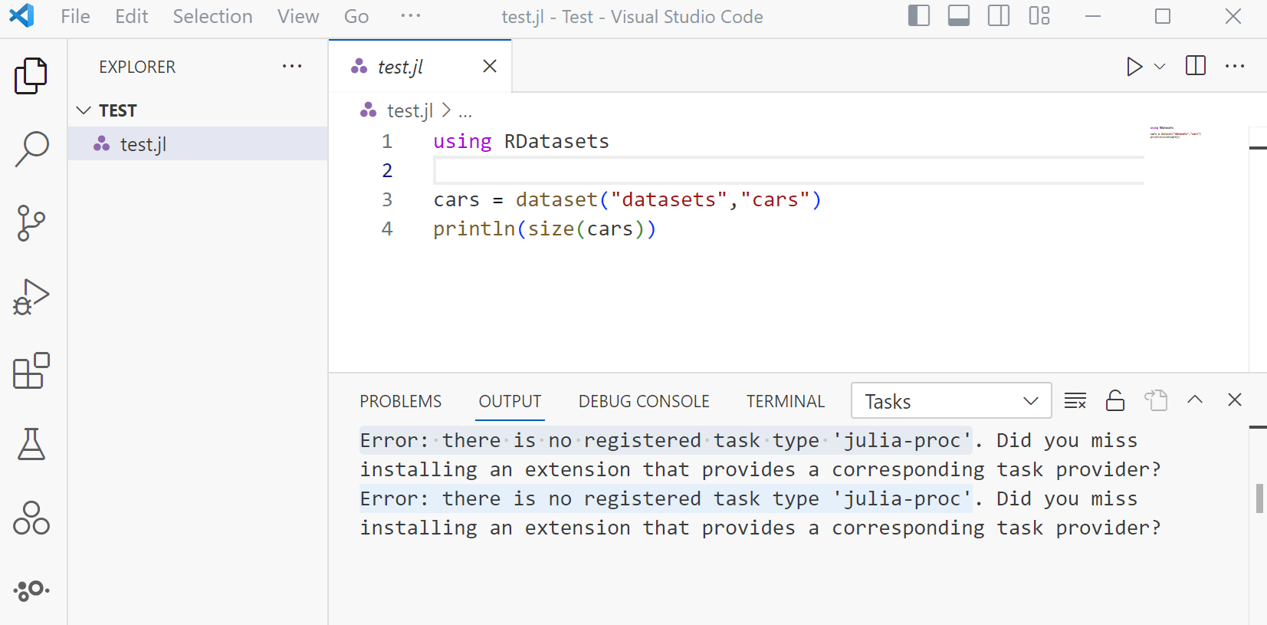Click the dataset("datasets","cars") line
The width and height of the screenshot is (1267, 625).
point(627,199)
